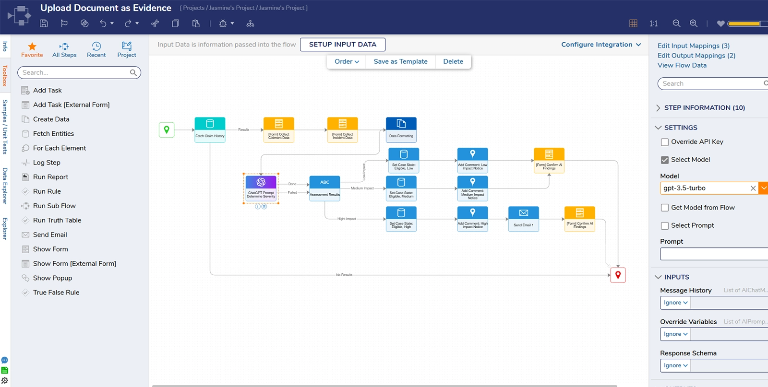The image size is (768, 387).
Task: Enable the Get Model from Flow checkbox
Action: [x=665, y=208]
